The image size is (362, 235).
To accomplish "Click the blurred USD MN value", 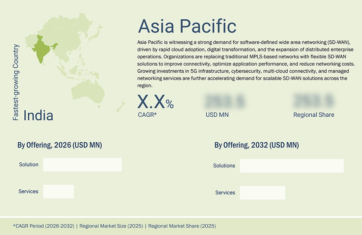I will click(x=225, y=101).
